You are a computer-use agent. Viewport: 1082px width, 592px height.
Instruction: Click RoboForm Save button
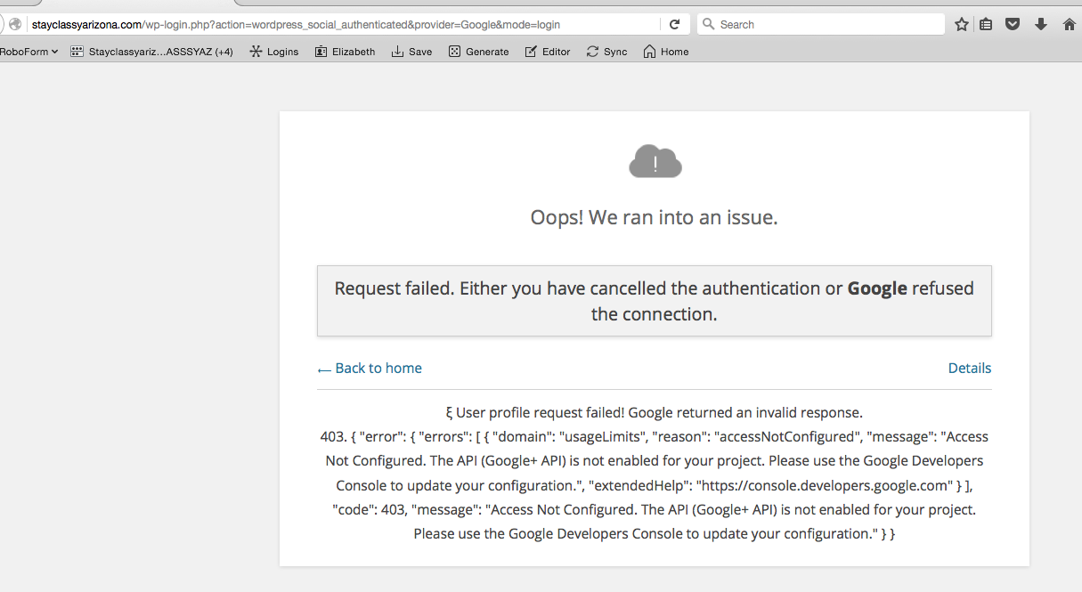pyautogui.click(x=411, y=52)
